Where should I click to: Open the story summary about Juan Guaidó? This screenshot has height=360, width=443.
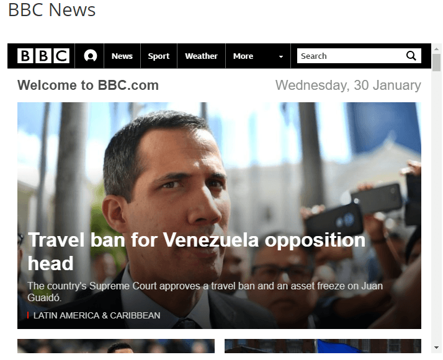click(205, 291)
